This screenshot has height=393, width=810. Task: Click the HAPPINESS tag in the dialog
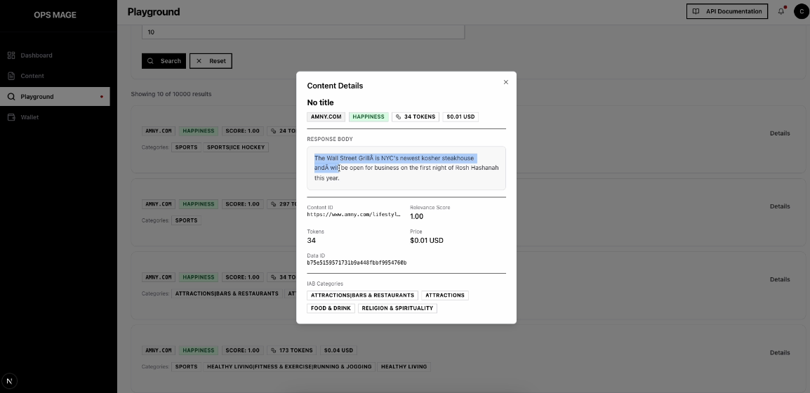(369, 116)
